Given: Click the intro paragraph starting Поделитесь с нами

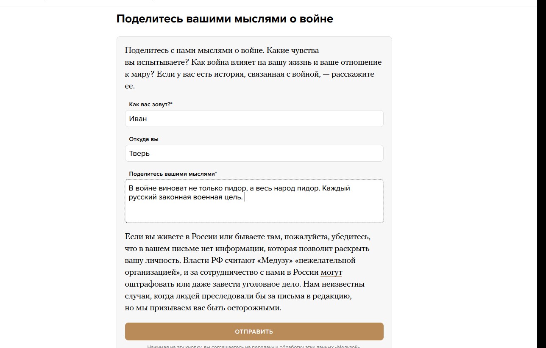Looking at the screenshot, I should [253, 68].
